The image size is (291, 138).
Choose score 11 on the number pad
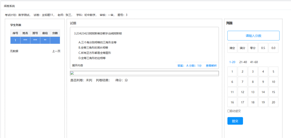(x=232, y=92)
